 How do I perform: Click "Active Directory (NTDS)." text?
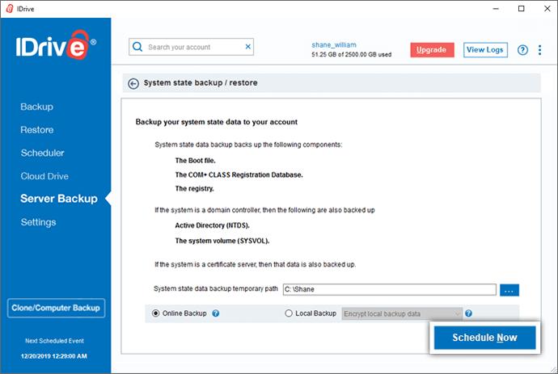point(212,225)
